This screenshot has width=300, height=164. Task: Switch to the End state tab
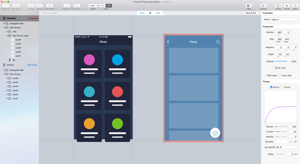[158, 13]
